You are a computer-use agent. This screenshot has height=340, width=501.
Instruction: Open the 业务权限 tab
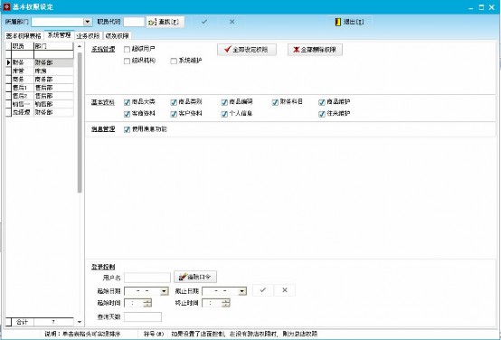[88, 35]
